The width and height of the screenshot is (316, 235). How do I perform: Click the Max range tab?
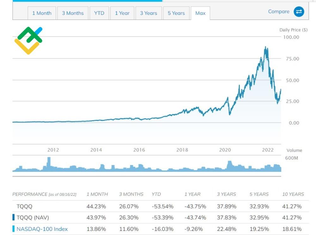pos(200,13)
